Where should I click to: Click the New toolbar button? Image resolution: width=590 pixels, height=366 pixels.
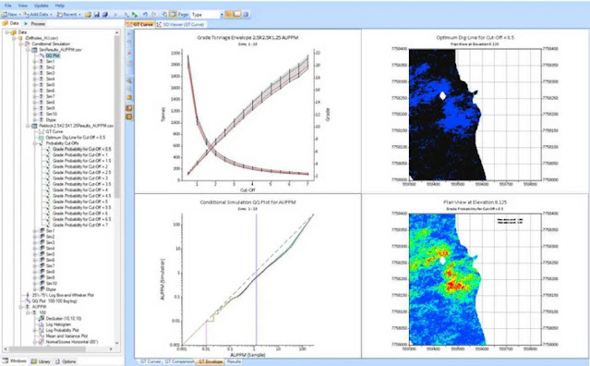point(11,14)
